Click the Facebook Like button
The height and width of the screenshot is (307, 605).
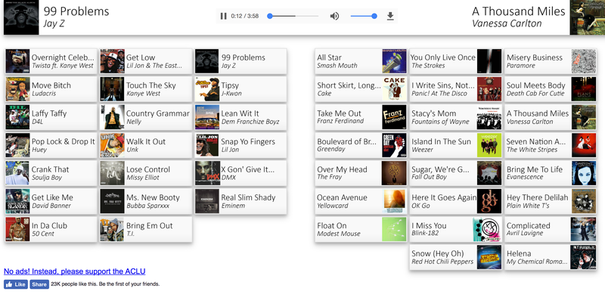[x=16, y=284]
